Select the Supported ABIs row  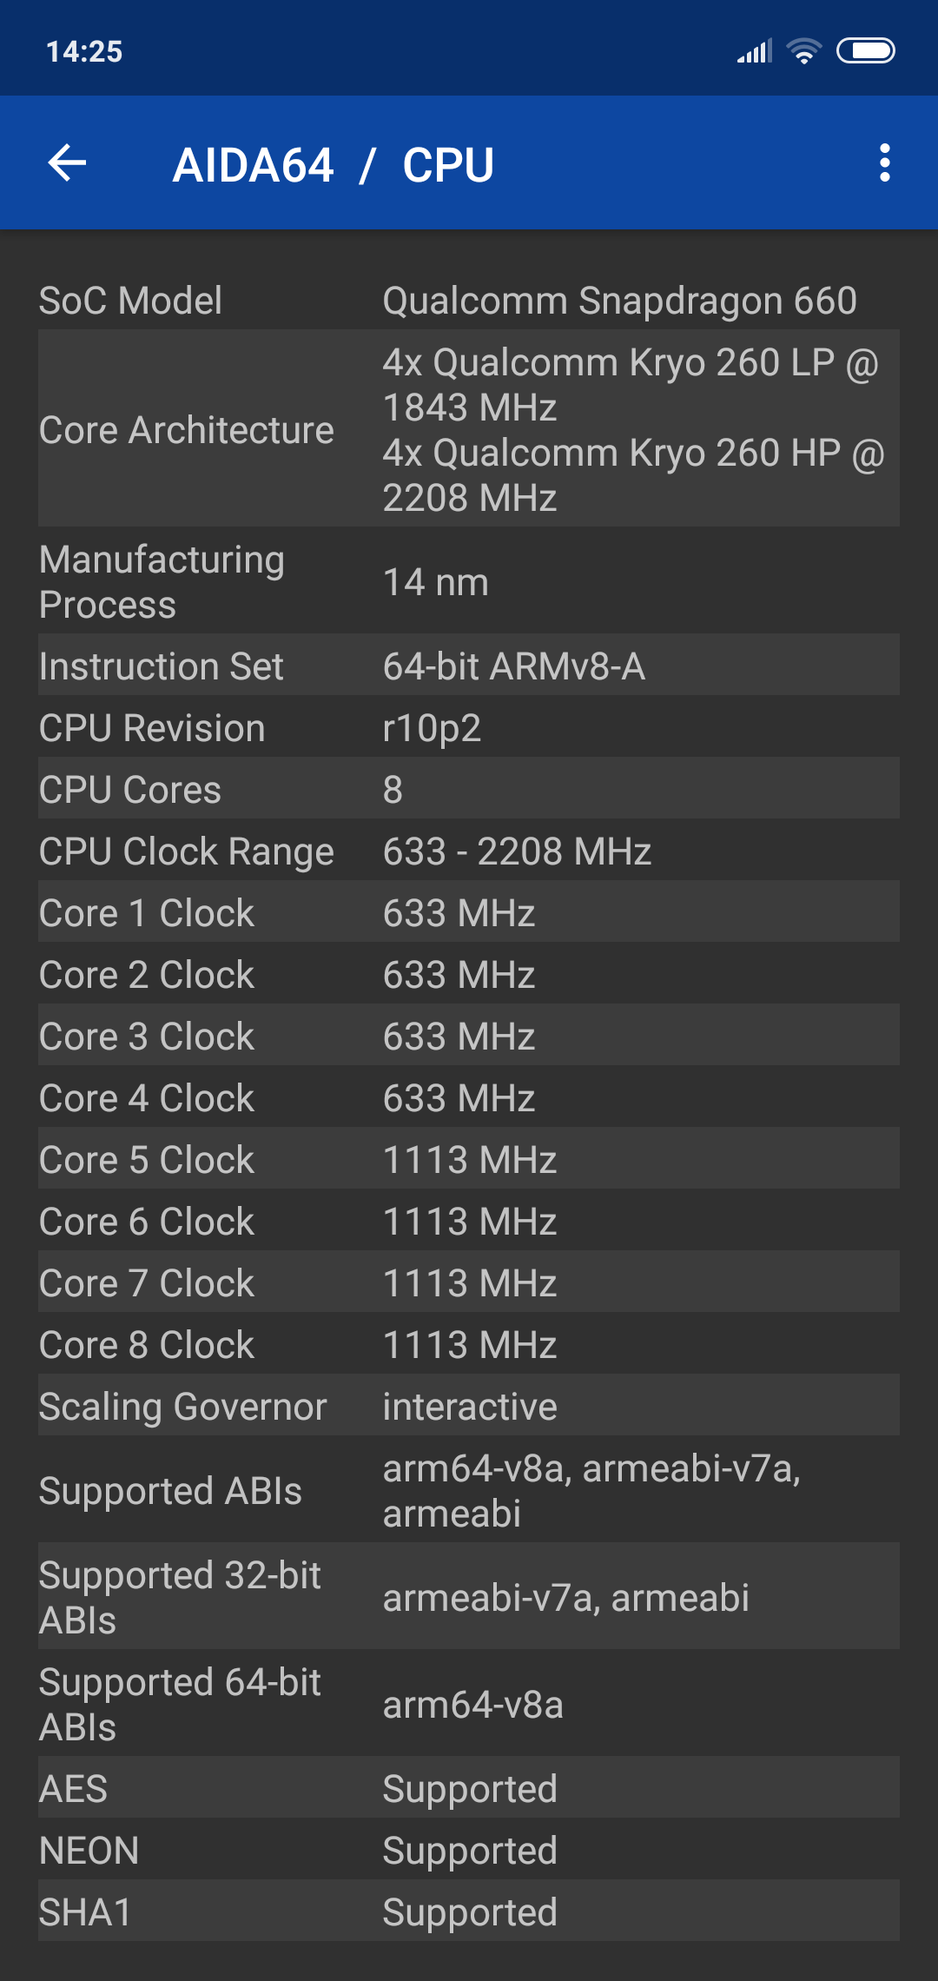(469, 1491)
